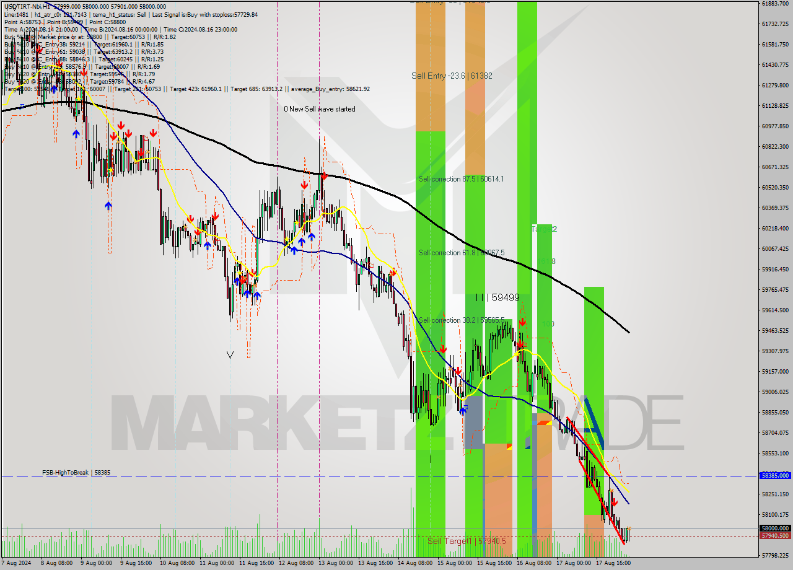Click the red 57940.500 price tag
This screenshot has height=570, width=793.
pos(775,536)
